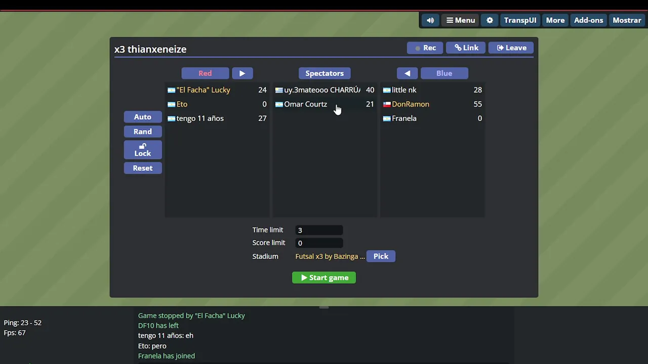This screenshot has height=364, width=648.
Task: Open the Time limit field
Action: pos(319,230)
